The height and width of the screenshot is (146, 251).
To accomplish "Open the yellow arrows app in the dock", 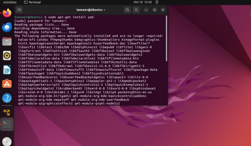I will 7,112.
